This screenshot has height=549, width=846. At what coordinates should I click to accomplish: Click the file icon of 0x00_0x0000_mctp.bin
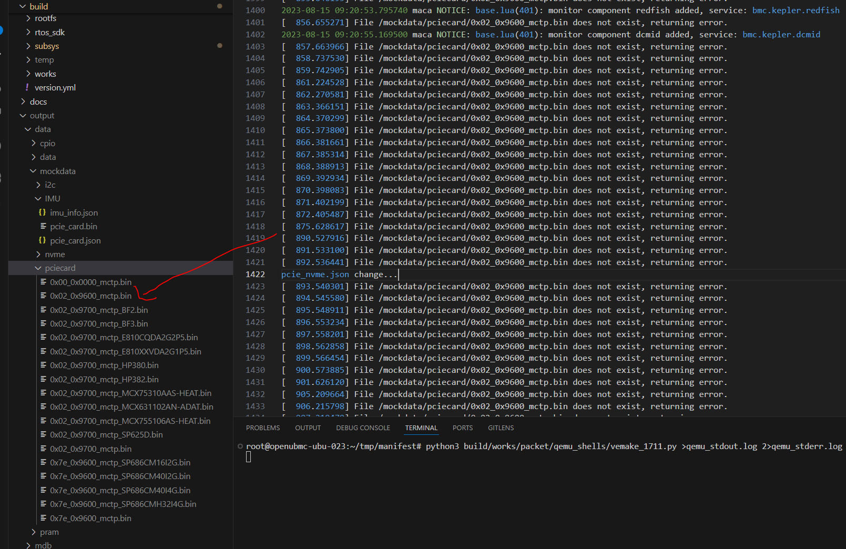click(x=43, y=282)
